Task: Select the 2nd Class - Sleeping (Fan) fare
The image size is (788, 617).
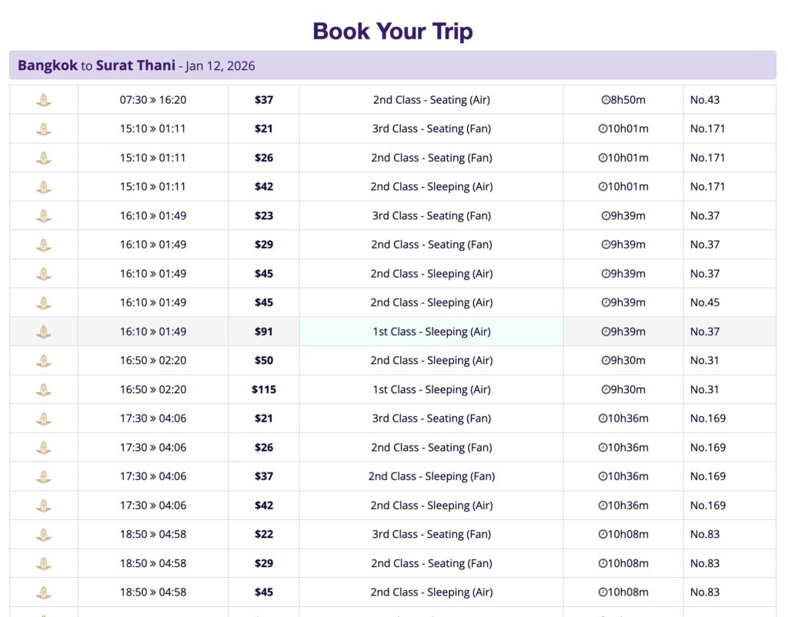Action: tap(431, 476)
